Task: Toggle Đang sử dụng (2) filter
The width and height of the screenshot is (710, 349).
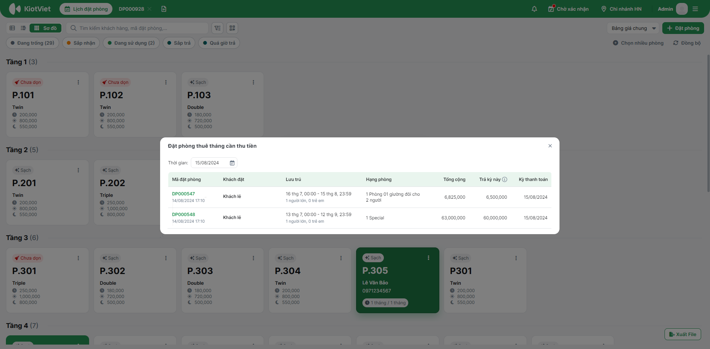Action: coord(131,43)
